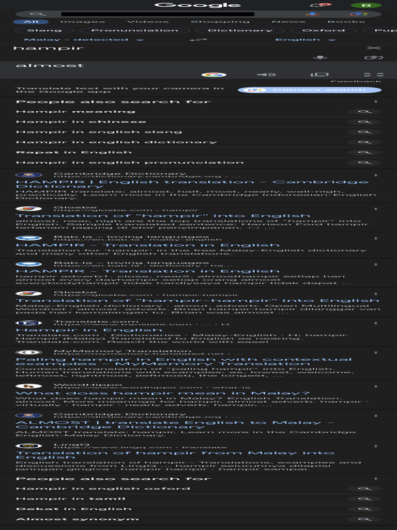Image resolution: width=397 pixels, height=530 pixels.
Task: Open options dots for WordHippo result
Action: click(x=376, y=386)
